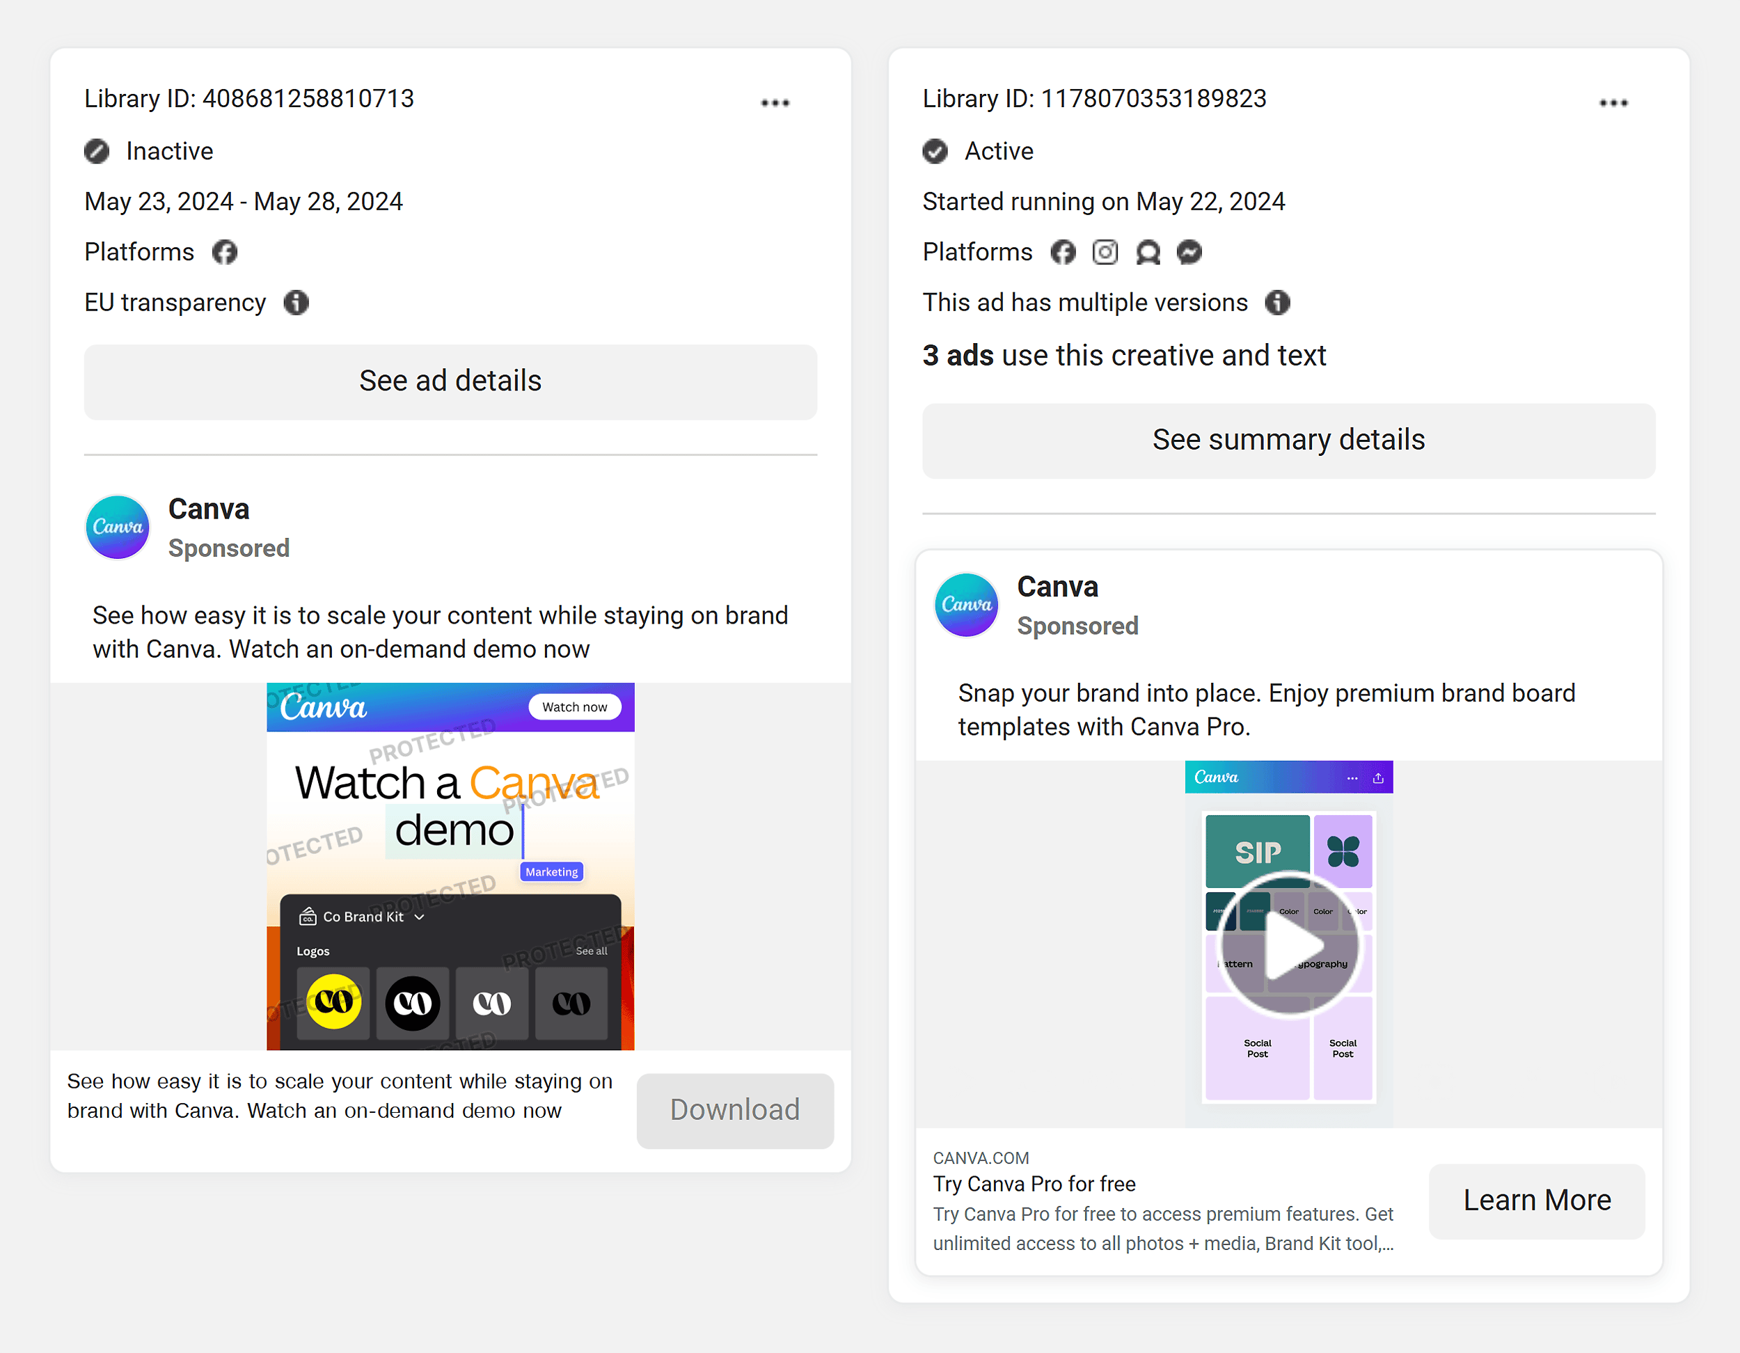1740x1353 pixels.
Task: Click See summary details
Action: coord(1288,439)
